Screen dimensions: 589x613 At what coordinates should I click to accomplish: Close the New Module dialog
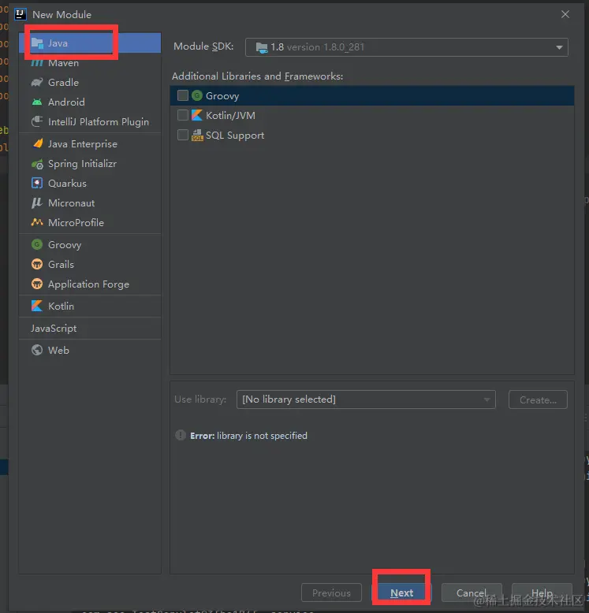(x=565, y=14)
